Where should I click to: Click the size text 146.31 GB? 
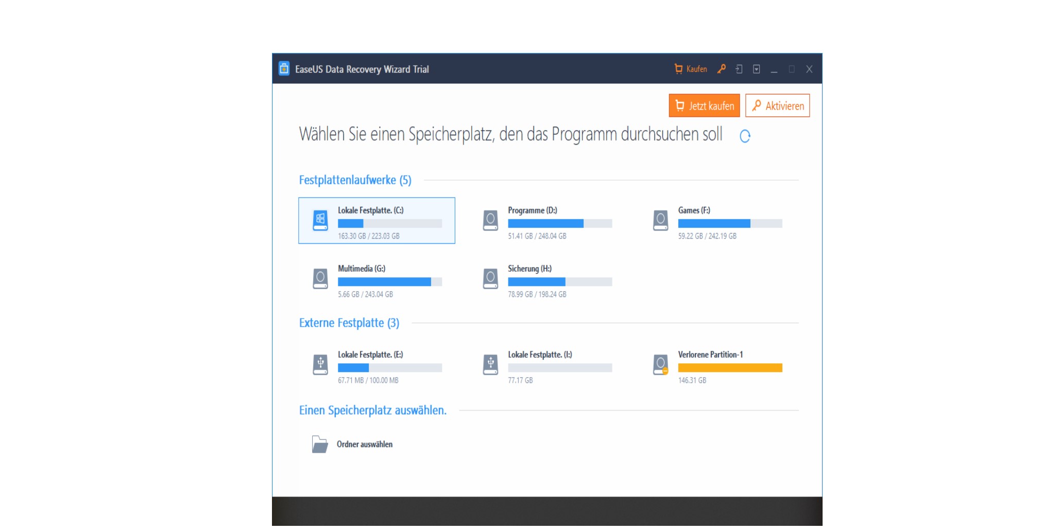pos(692,380)
